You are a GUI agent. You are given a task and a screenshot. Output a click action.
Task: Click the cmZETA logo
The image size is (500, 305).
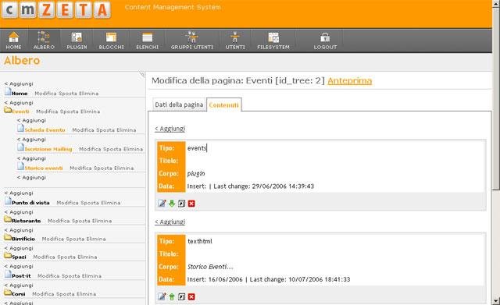[56, 10]
